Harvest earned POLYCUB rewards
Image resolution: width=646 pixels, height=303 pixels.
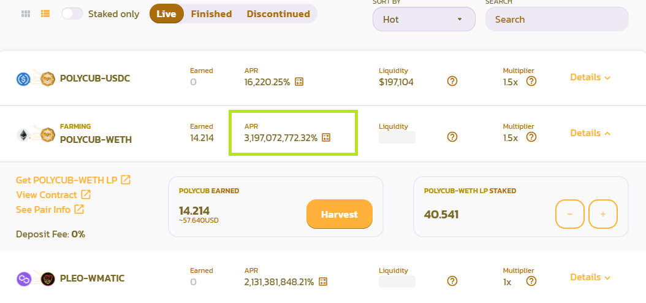tap(340, 214)
